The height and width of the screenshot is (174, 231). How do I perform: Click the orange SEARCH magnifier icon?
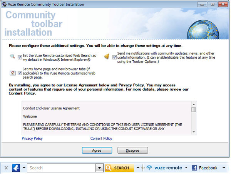109,168
